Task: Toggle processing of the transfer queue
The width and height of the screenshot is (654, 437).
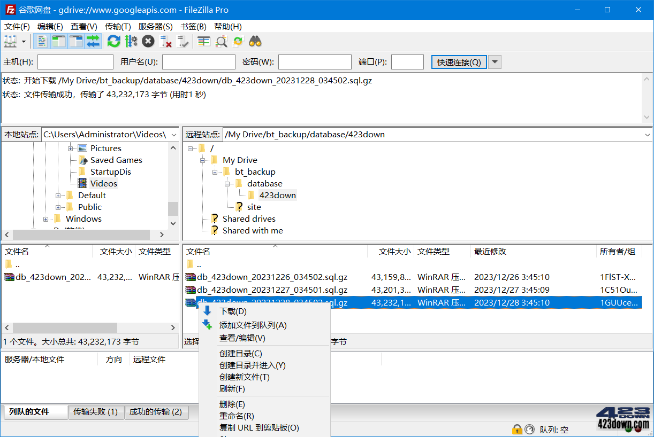Action: (130, 41)
